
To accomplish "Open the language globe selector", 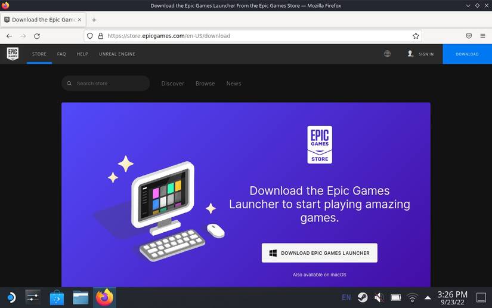I will tap(387, 54).
